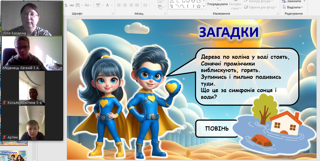Click the Абзац group label
The width and height of the screenshot is (320, 161).
point(139,14)
